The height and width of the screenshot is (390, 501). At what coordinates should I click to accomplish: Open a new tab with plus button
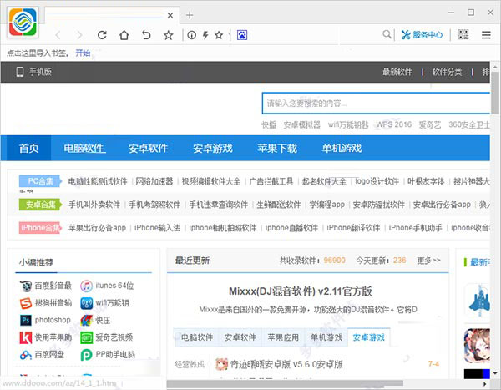point(190,15)
